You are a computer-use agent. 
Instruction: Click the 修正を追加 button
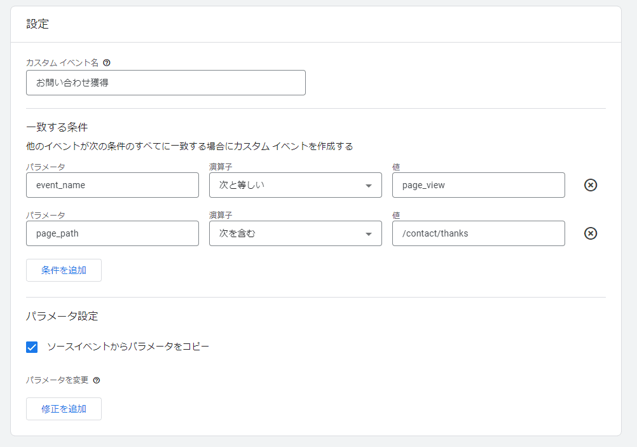pos(64,409)
